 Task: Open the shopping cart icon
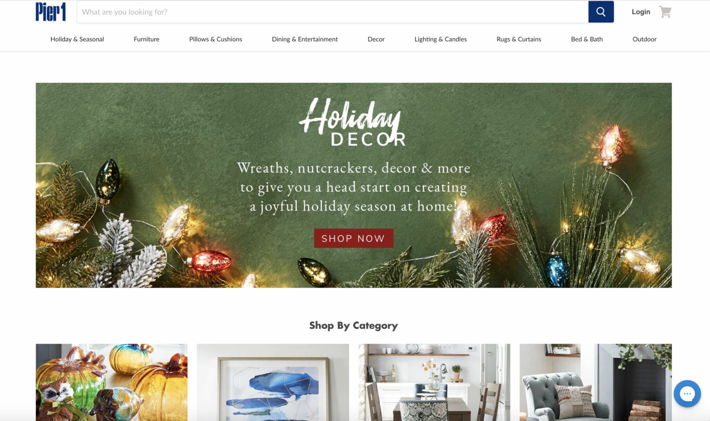665,12
